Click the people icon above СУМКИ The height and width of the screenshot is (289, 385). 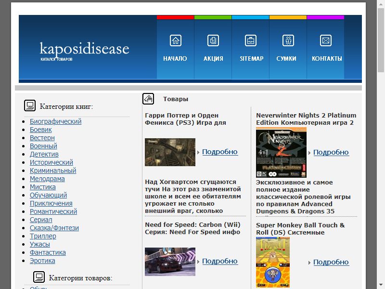pyautogui.click(x=288, y=40)
